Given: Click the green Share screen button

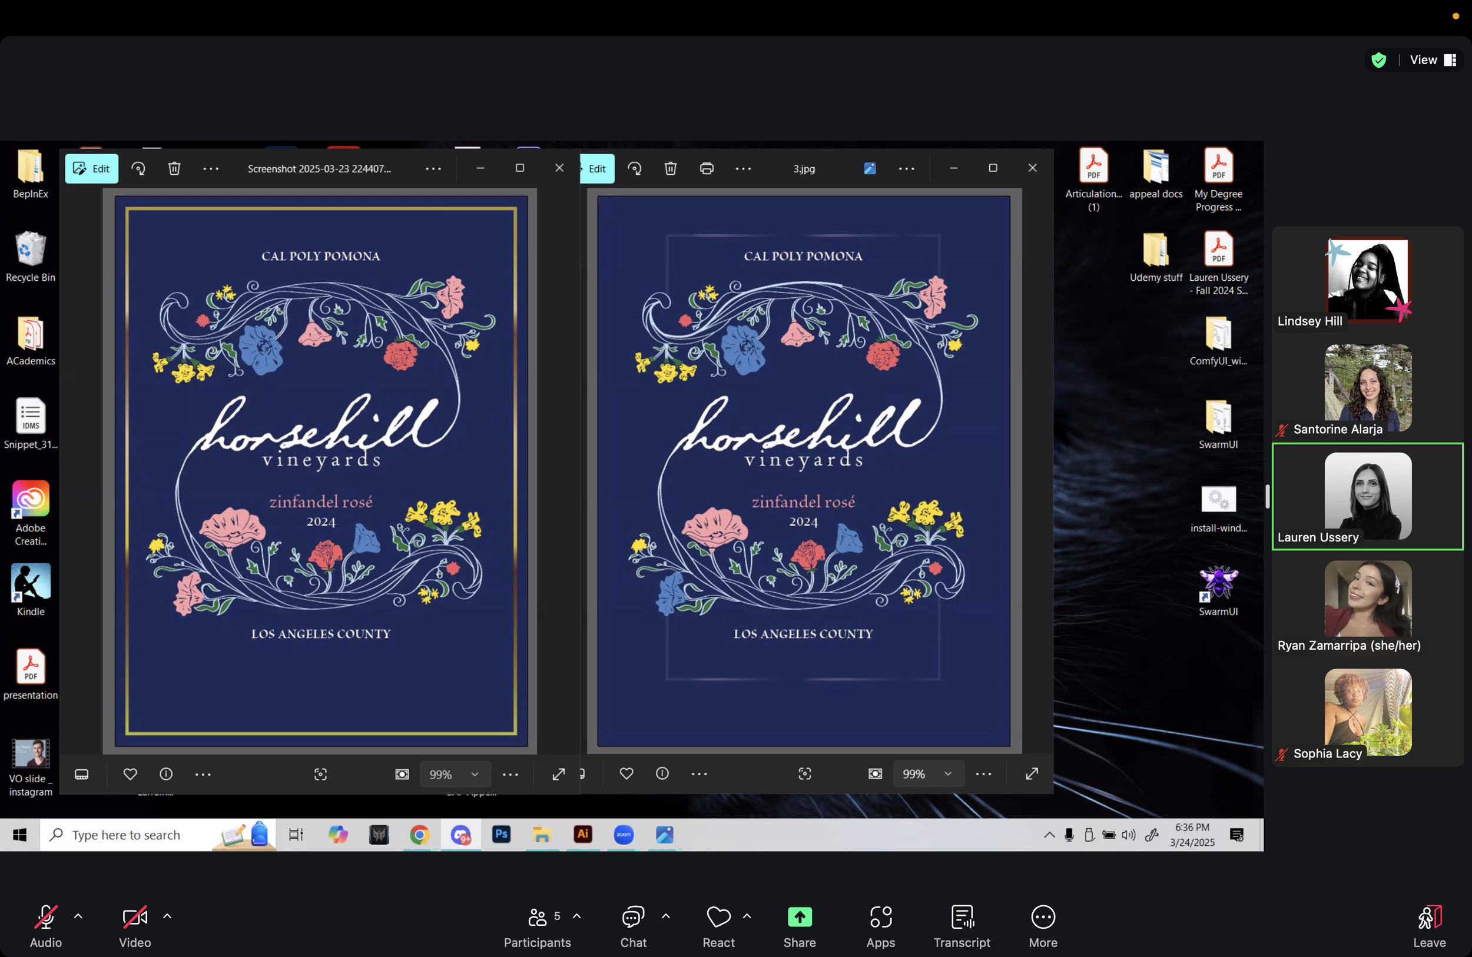Looking at the screenshot, I should [x=800, y=926].
